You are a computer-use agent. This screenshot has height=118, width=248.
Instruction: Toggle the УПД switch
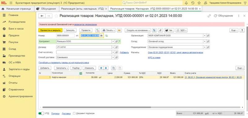click(42, 113)
